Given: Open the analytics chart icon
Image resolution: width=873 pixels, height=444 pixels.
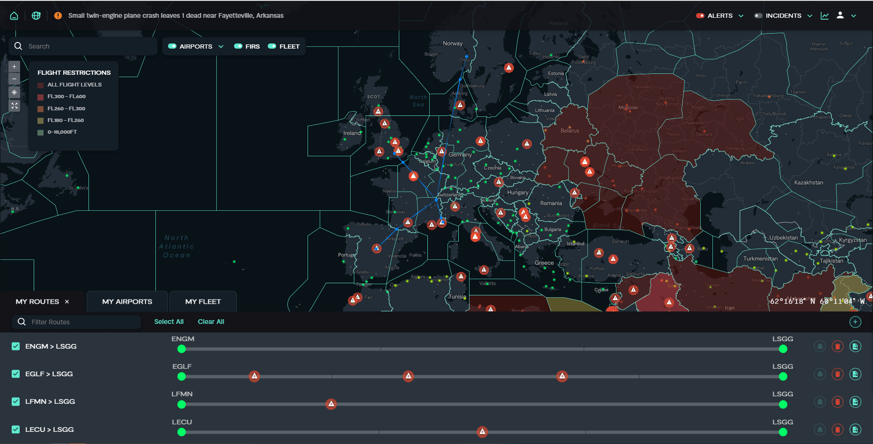Looking at the screenshot, I should 824,15.
